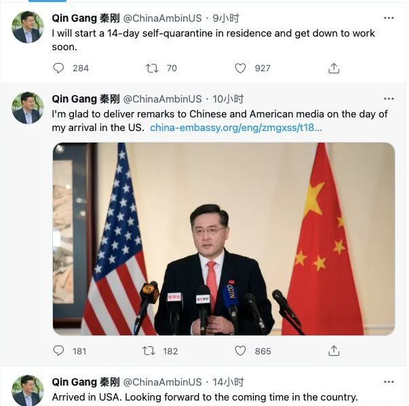
Task: Open more options on the 10小时 tweet
Action: (389, 98)
